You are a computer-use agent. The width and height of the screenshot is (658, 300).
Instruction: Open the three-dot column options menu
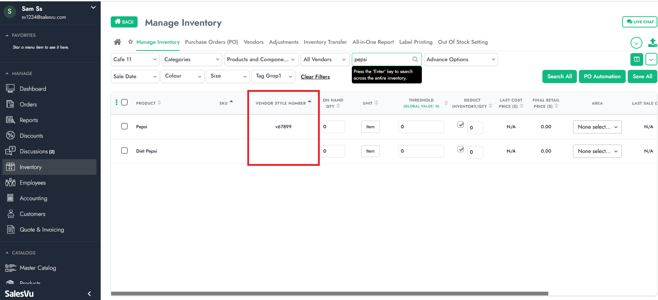click(116, 102)
